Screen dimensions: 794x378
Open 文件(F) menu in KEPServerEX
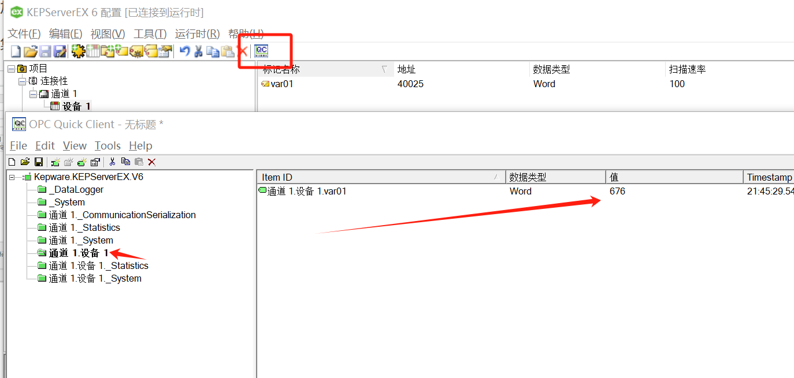tap(24, 33)
